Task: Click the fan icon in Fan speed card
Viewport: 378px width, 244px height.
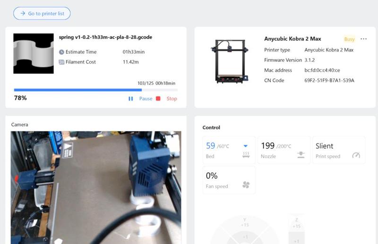Action: click(x=246, y=185)
